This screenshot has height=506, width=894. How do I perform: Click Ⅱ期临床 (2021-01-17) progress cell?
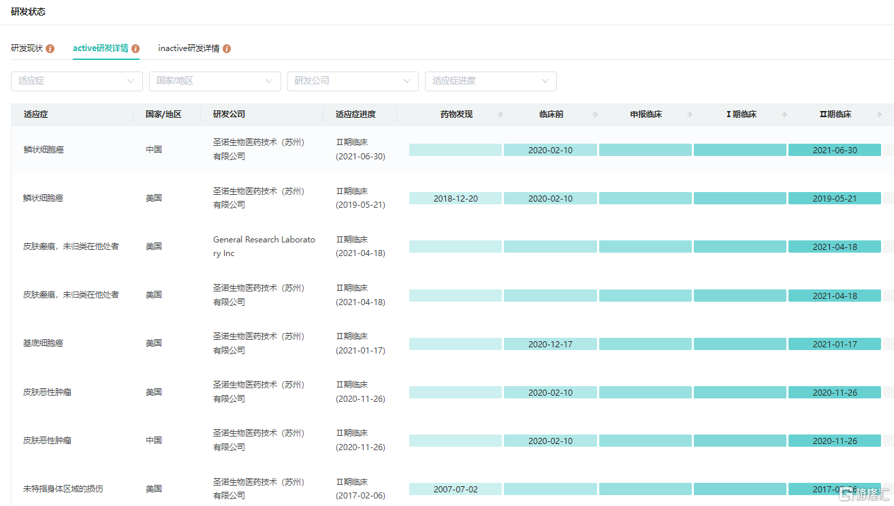pos(360,343)
